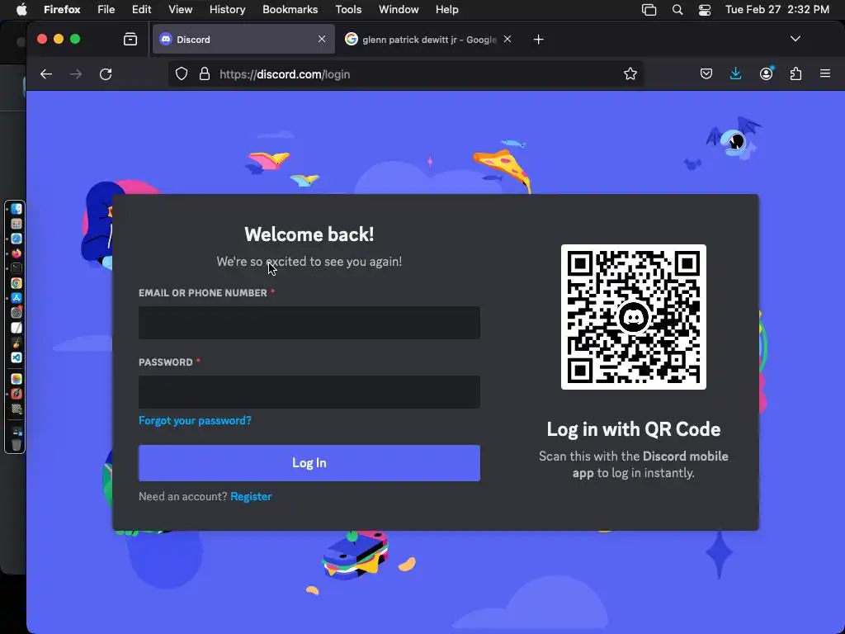Viewport: 845px width, 634px height.
Task: Open the Pocket save icon
Action: coord(706,73)
